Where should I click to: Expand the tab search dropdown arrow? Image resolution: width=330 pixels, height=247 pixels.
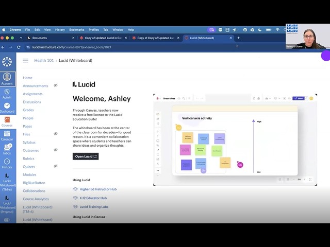click(x=21, y=38)
